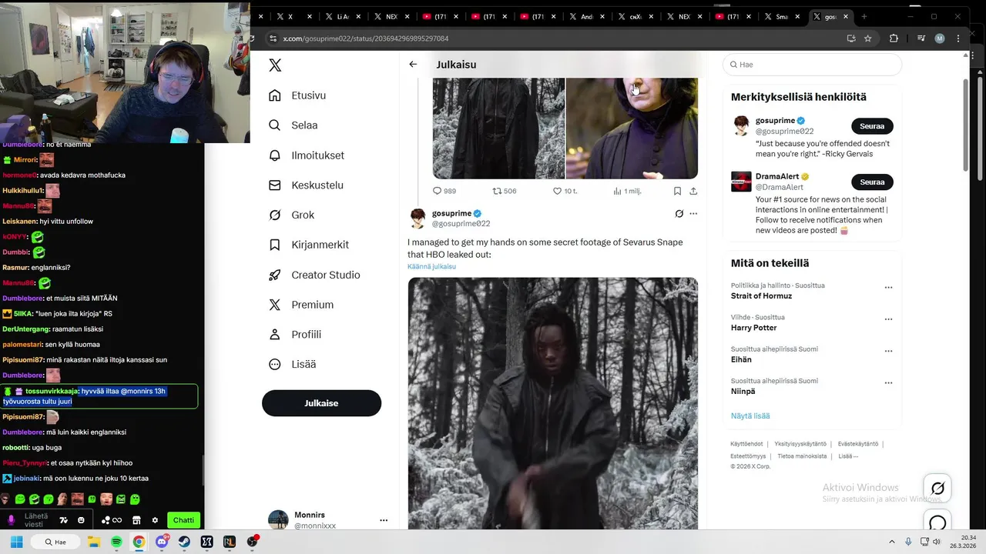Open Eihän trending topic

pos(741,359)
